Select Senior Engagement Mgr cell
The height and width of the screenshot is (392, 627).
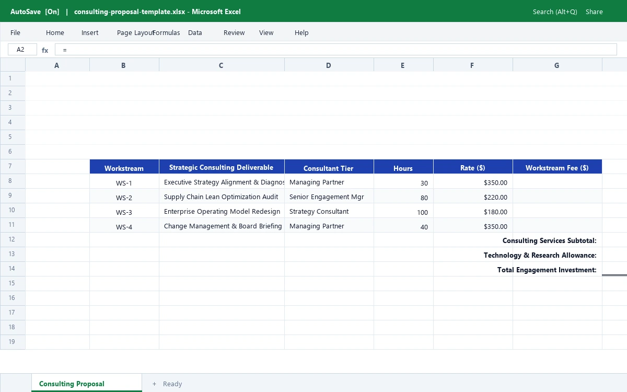(329, 196)
